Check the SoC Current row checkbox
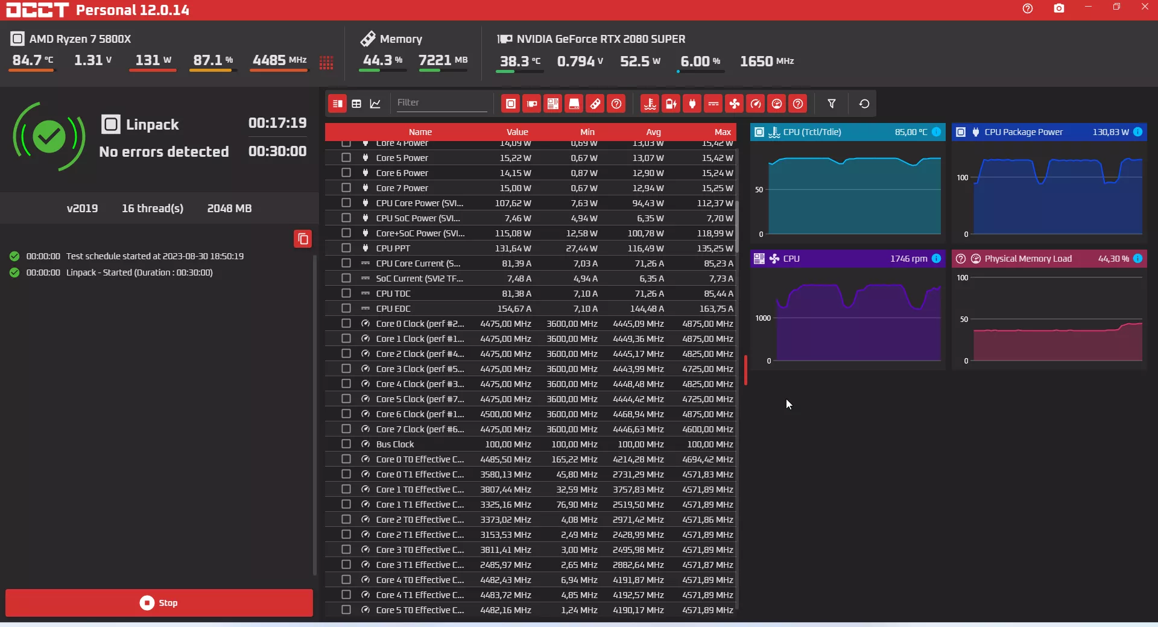 click(x=346, y=278)
